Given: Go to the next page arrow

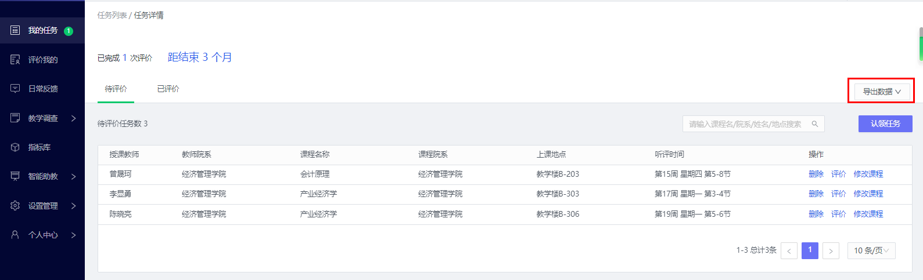Looking at the screenshot, I should pyautogui.click(x=831, y=250).
